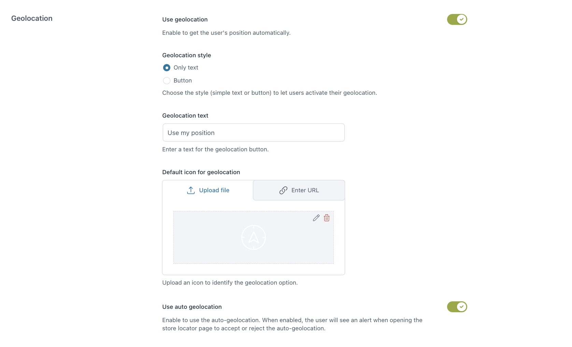
Task: Click the chain link icon
Action: [283, 190]
